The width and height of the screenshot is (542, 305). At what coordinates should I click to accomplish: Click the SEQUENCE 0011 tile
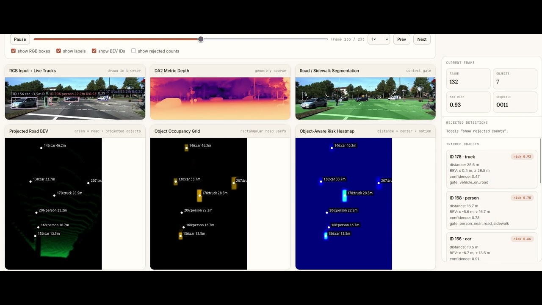click(x=515, y=102)
